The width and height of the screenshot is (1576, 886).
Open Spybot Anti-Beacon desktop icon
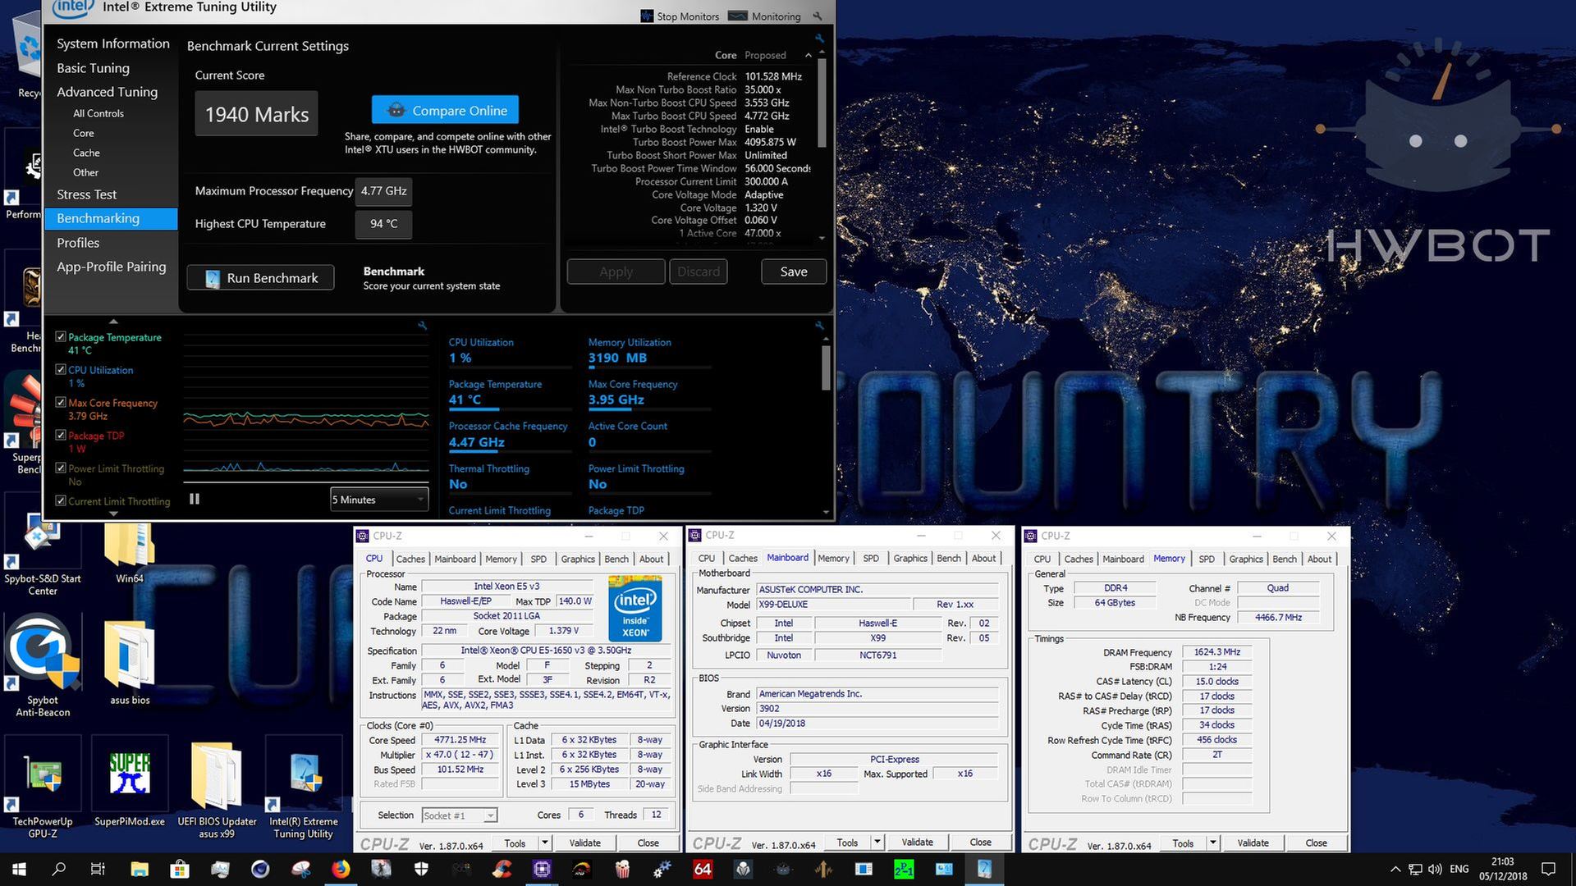tap(43, 666)
